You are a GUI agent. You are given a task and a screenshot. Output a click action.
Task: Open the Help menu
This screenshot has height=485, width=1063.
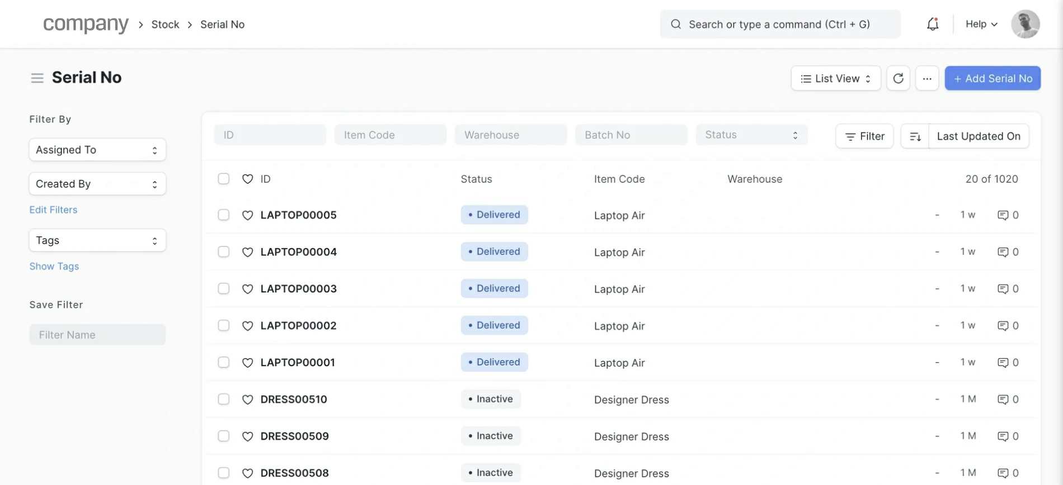(981, 24)
